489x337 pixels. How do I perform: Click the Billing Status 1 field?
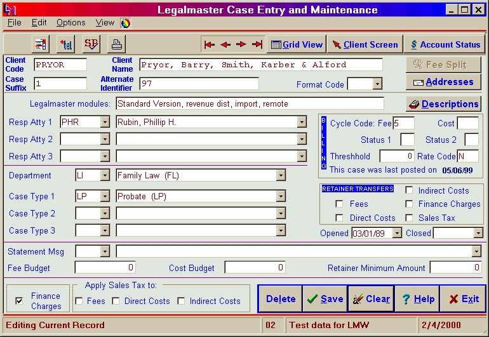pyautogui.click(x=407, y=140)
